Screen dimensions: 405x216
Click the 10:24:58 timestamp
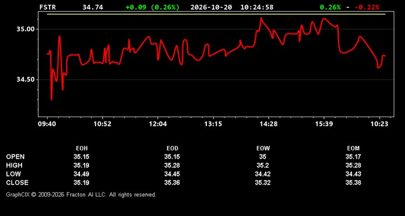[x=256, y=7]
